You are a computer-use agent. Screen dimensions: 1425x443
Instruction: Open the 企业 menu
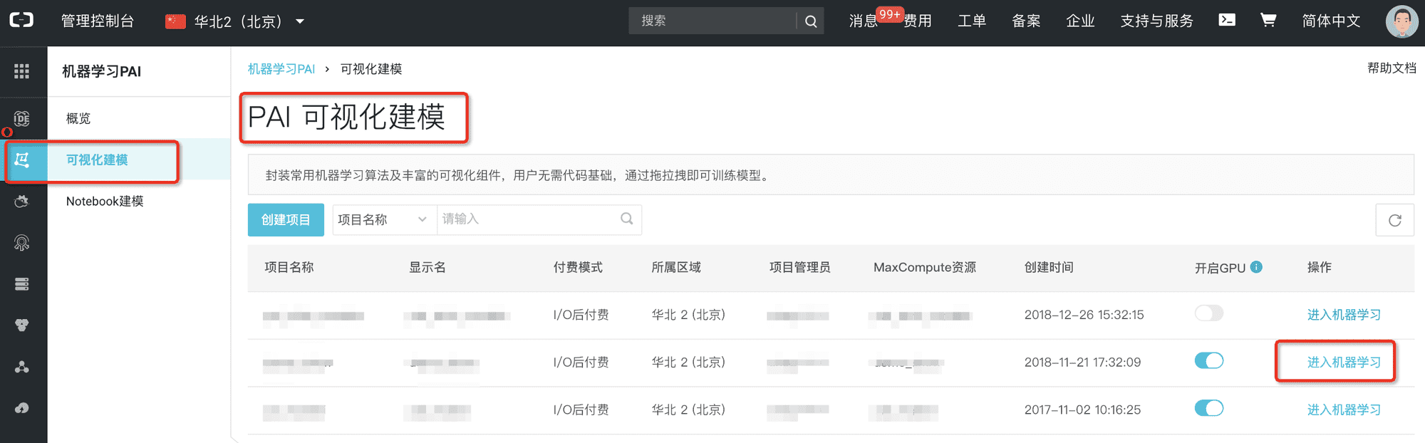(x=1080, y=21)
